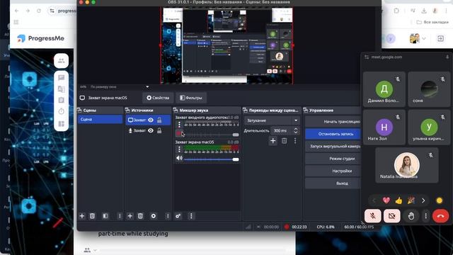Viewport: 453px width, 255px height.
Task: Add a new scene in the Сцены panel
Action: pos(82,216)
